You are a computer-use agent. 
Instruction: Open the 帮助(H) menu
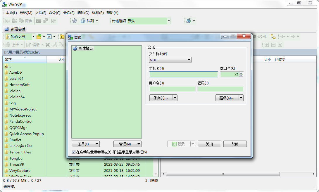coord(112,13)
